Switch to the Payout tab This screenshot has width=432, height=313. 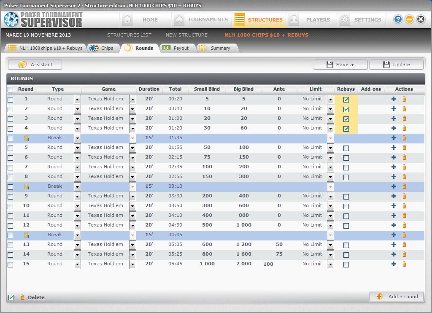pyautogui.click(x=175, y=48)
